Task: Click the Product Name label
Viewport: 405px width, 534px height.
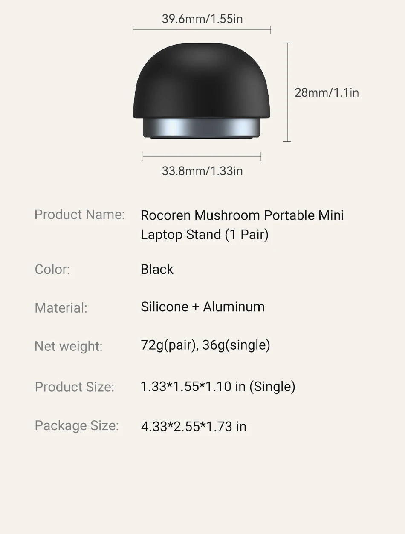Action: pyautogui.click(x=80, y=214)
